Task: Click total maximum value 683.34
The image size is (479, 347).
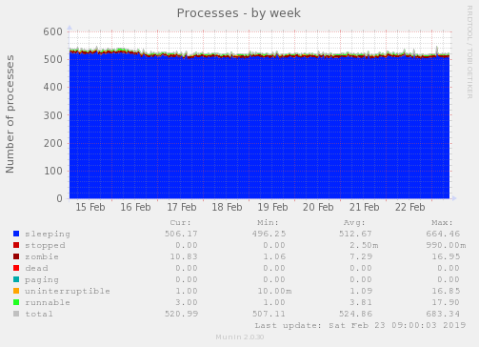Action: [443, 314]
